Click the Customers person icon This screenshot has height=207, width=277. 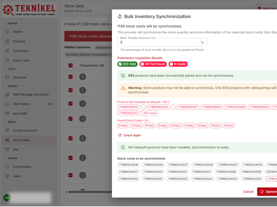click(x=7, y=51)
